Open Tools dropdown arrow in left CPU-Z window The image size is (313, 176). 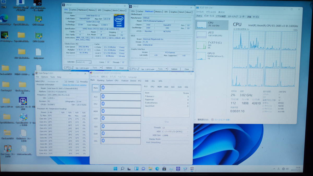point(101,68)
